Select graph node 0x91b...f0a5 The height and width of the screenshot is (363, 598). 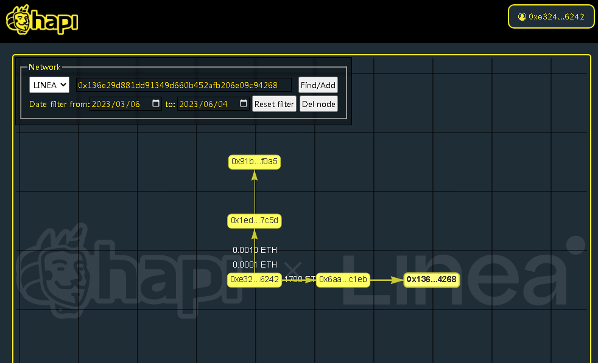click(x=255, y=162)
